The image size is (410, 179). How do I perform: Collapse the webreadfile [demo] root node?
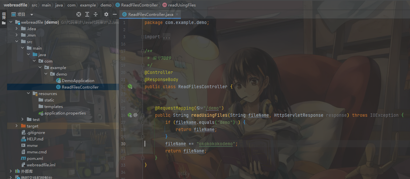(11, 22)
